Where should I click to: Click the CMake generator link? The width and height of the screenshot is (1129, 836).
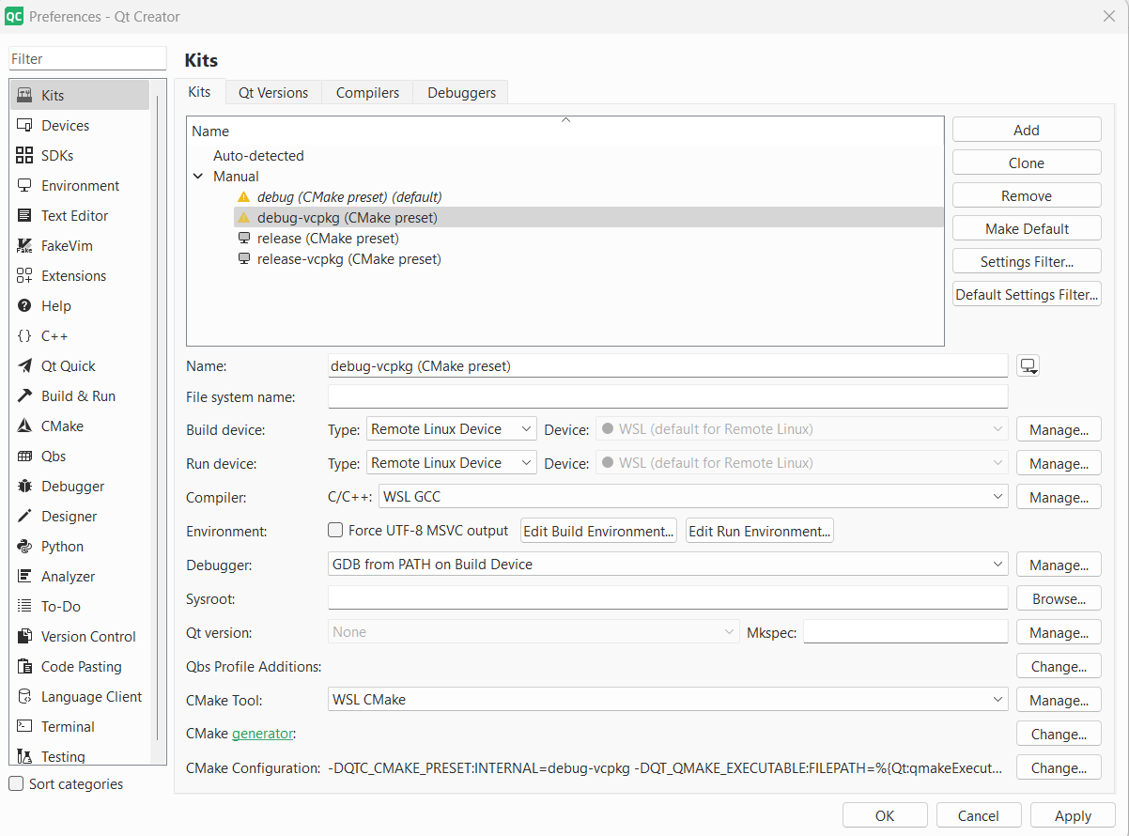[263, 734]
